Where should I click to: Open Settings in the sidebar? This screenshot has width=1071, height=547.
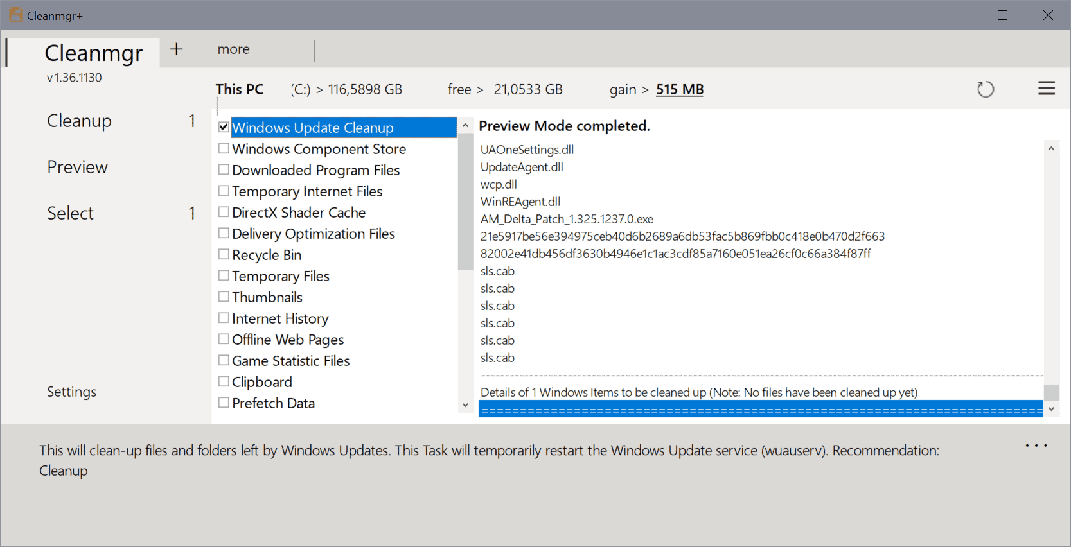71,392
